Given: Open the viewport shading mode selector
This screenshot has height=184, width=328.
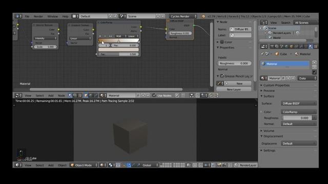Looking at the screenshot, I should click(102, 165).
